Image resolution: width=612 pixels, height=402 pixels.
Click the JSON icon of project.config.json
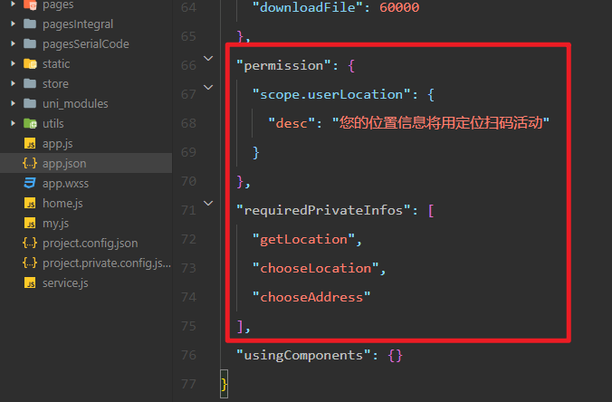point(30,243)
